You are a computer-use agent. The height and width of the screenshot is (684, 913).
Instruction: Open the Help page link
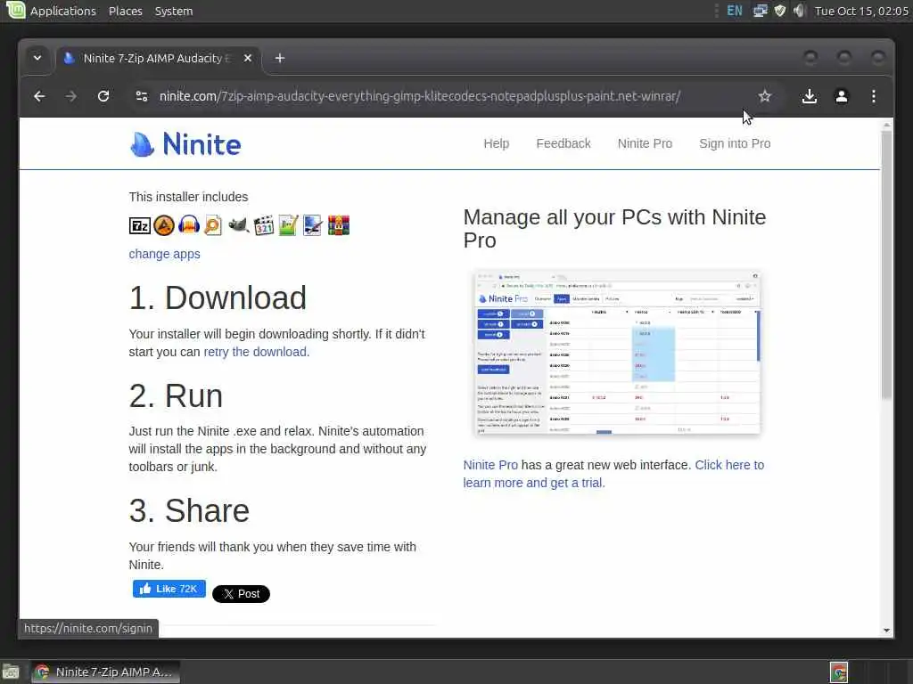tap(496, 143)
